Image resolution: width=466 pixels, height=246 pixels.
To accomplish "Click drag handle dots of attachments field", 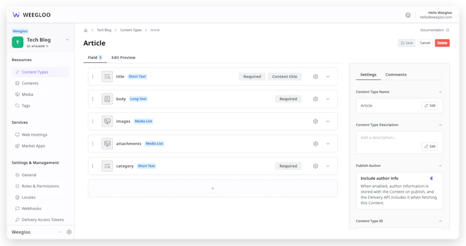I will pyautogui.click(x=93, y=144).
